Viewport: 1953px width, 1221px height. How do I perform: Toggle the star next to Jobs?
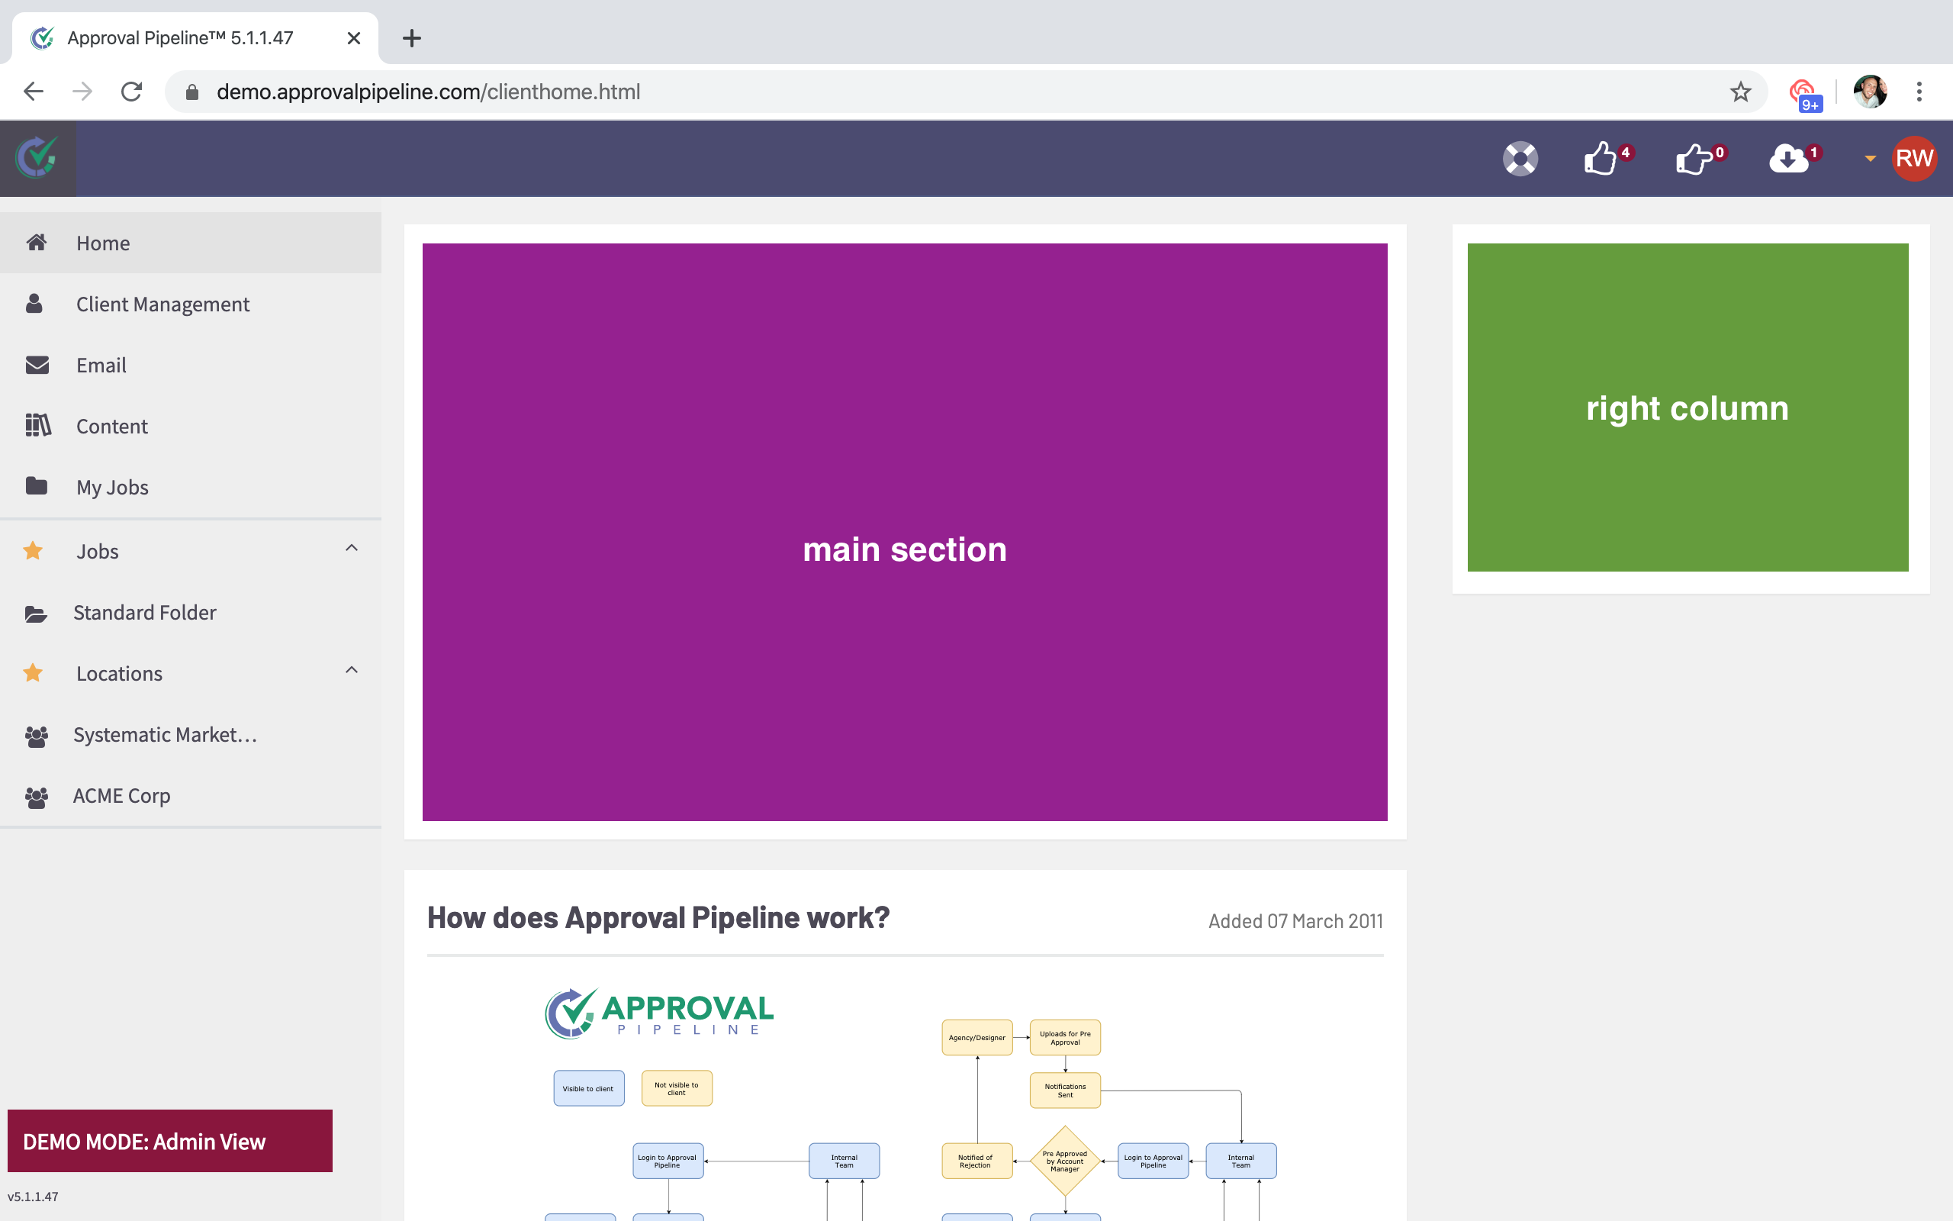pyautogui.click(x=33, y=550)
